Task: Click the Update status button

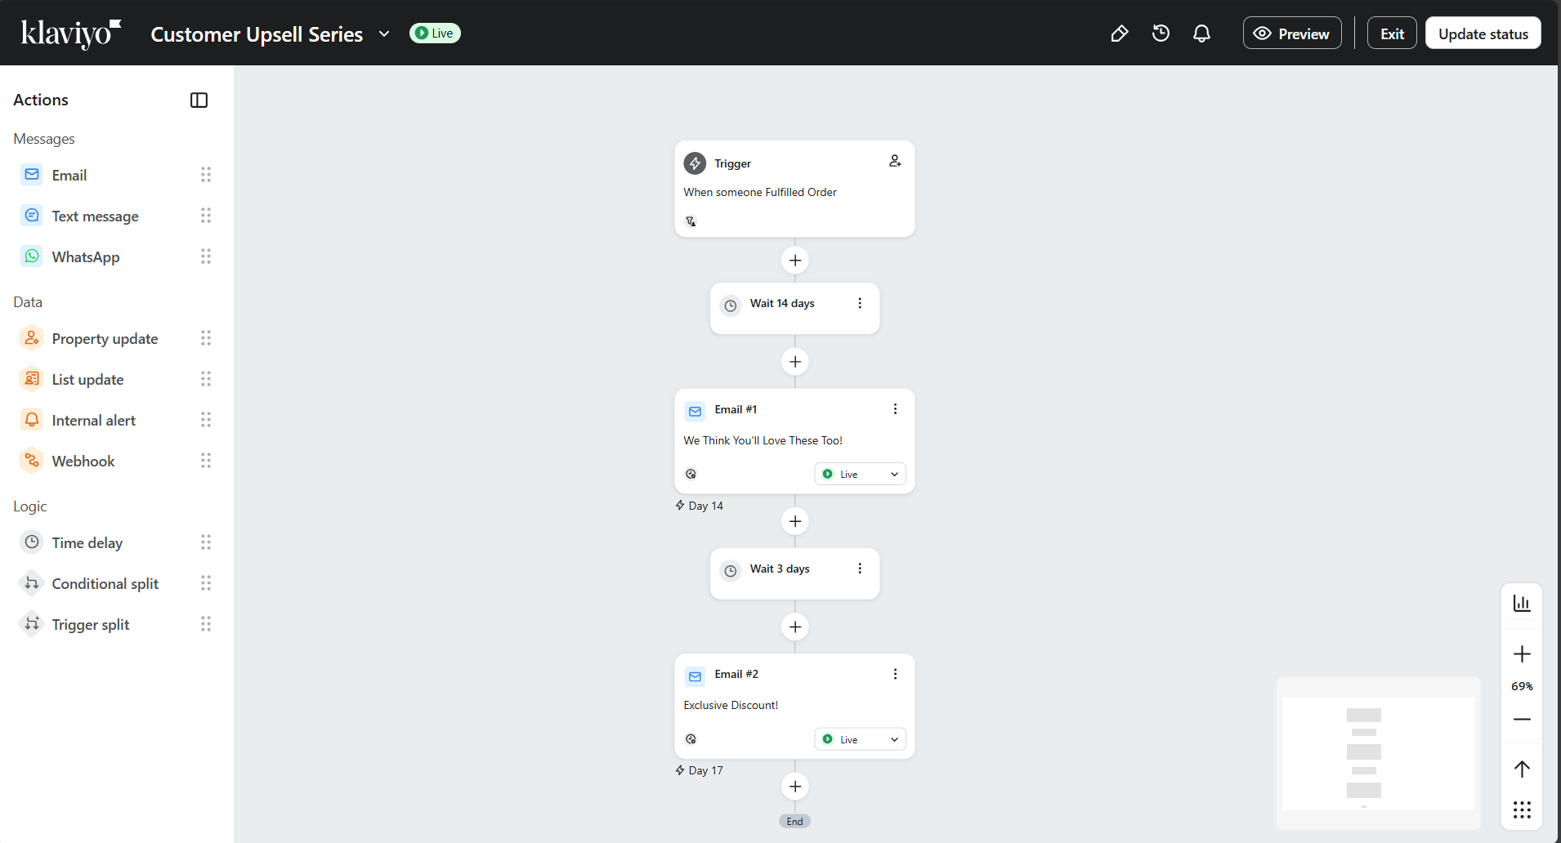Action: [x=1482, y=33]
